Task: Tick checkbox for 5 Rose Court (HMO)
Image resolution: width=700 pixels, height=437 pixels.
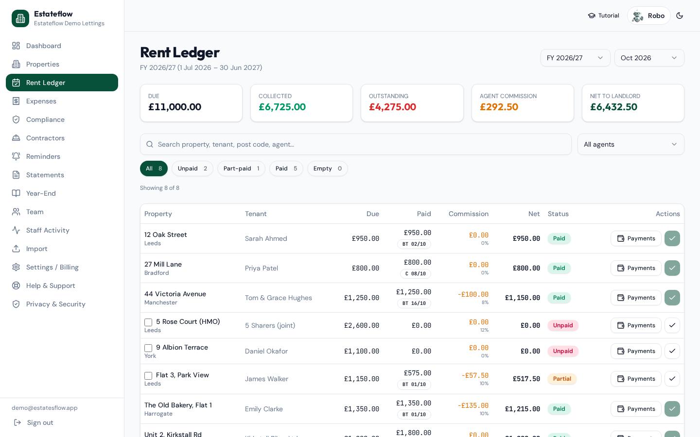Action: [x=148, y=322]
